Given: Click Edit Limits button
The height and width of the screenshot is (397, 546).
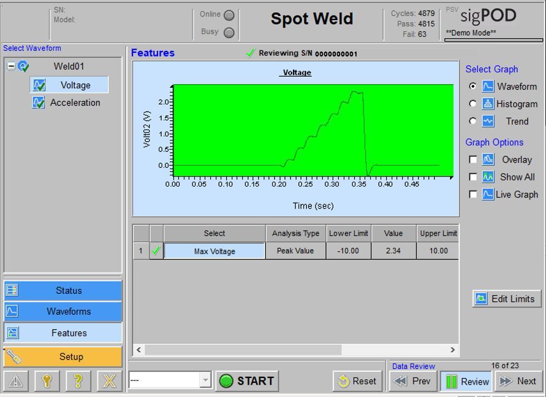Looking at the screenshot, I should click(506, 299).
